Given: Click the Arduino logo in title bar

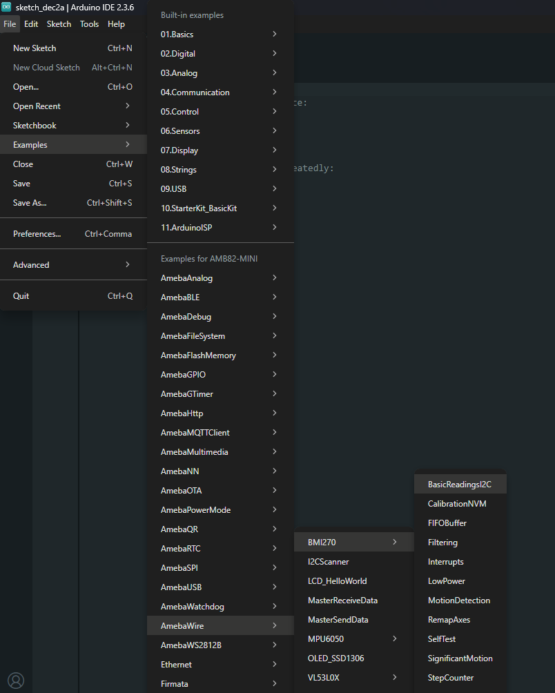Looking at the screenshot, I should pos(7,7).
